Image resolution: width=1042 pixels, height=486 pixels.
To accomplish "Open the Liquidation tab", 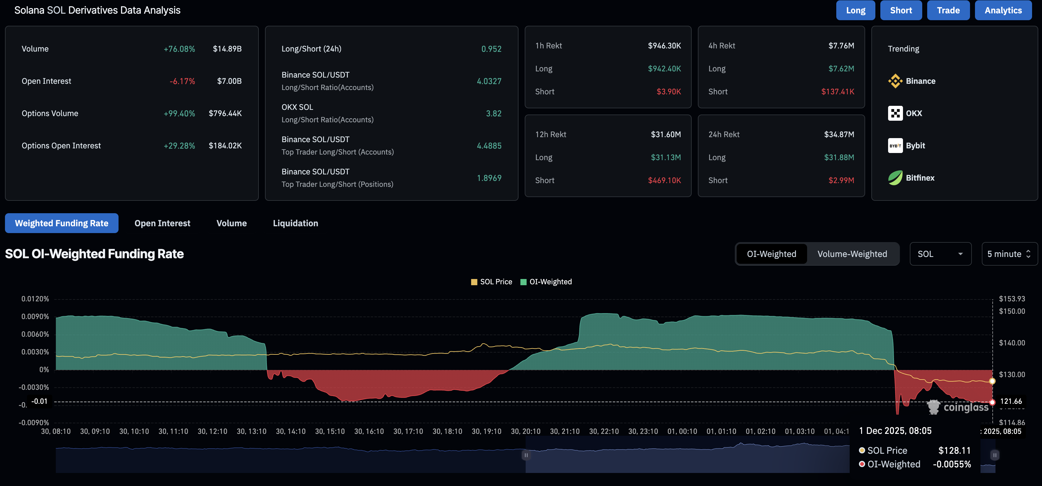I will coord(295,223).
